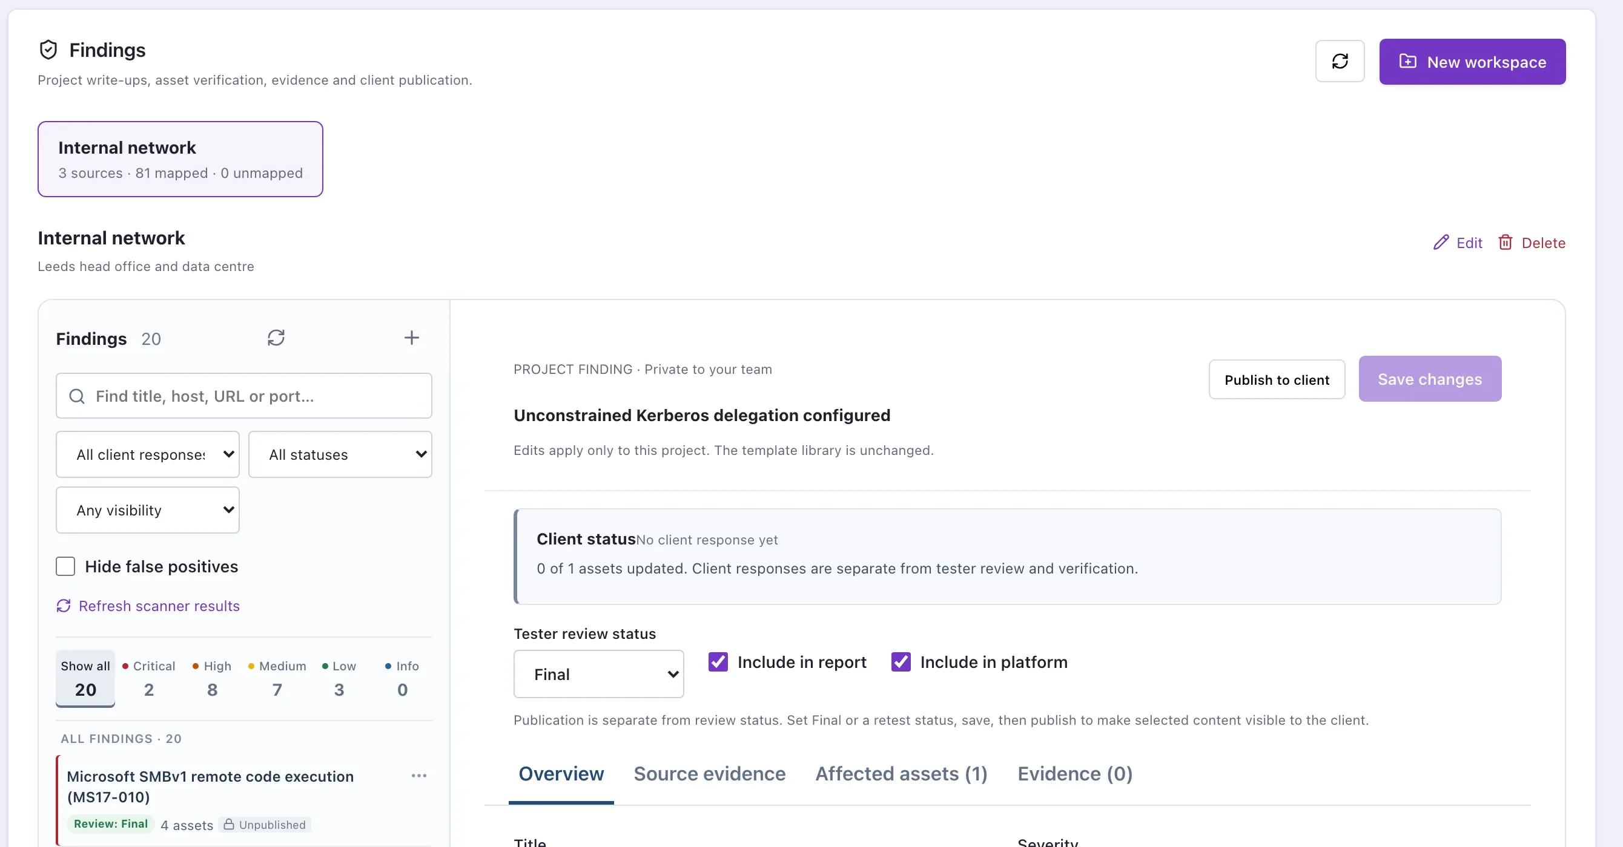Filter findings by Medium severity
Viewport: 1623px width, 847px height.
[x=277, y=678]
